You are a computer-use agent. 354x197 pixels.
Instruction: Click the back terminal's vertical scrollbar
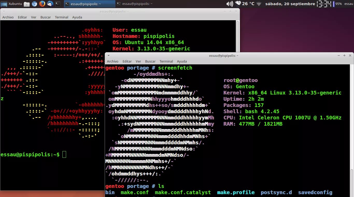point(238,36)
